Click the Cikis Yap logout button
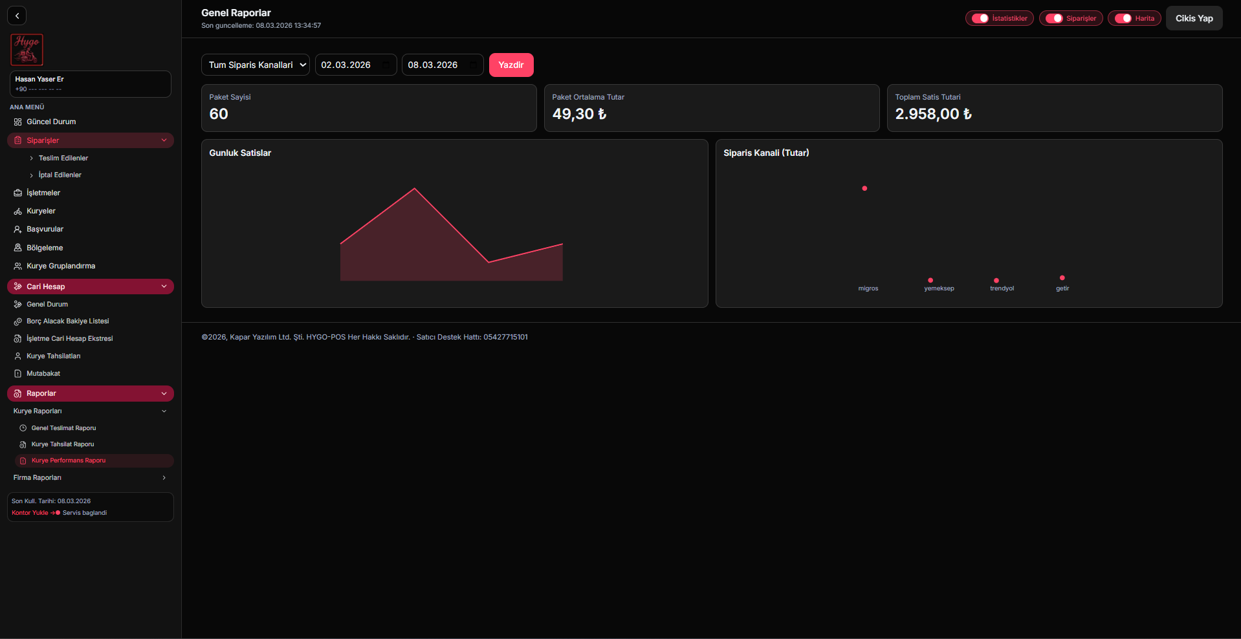 1194,18
